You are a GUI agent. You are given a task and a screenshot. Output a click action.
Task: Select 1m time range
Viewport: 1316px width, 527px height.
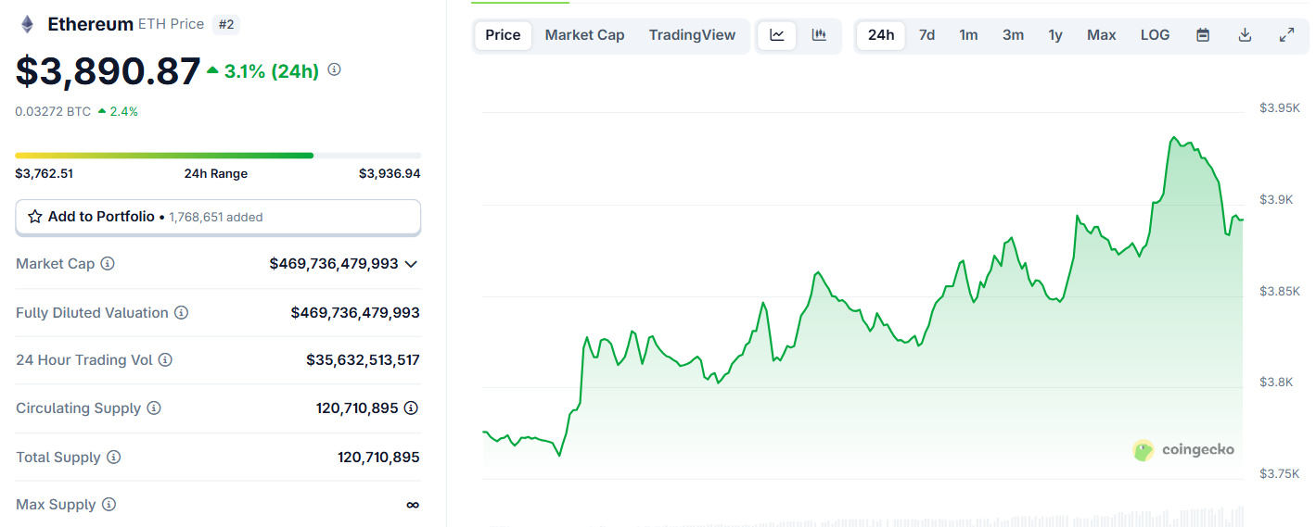968,35
